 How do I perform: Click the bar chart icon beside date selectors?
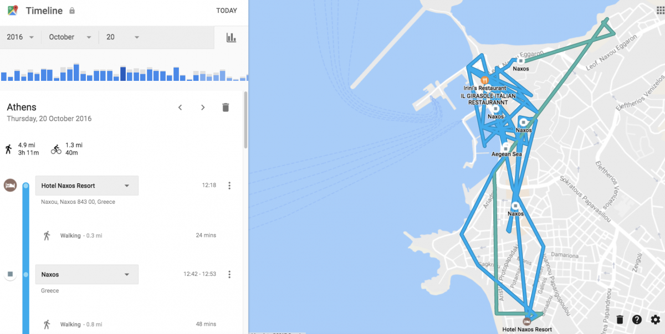(x=231, y=38)
